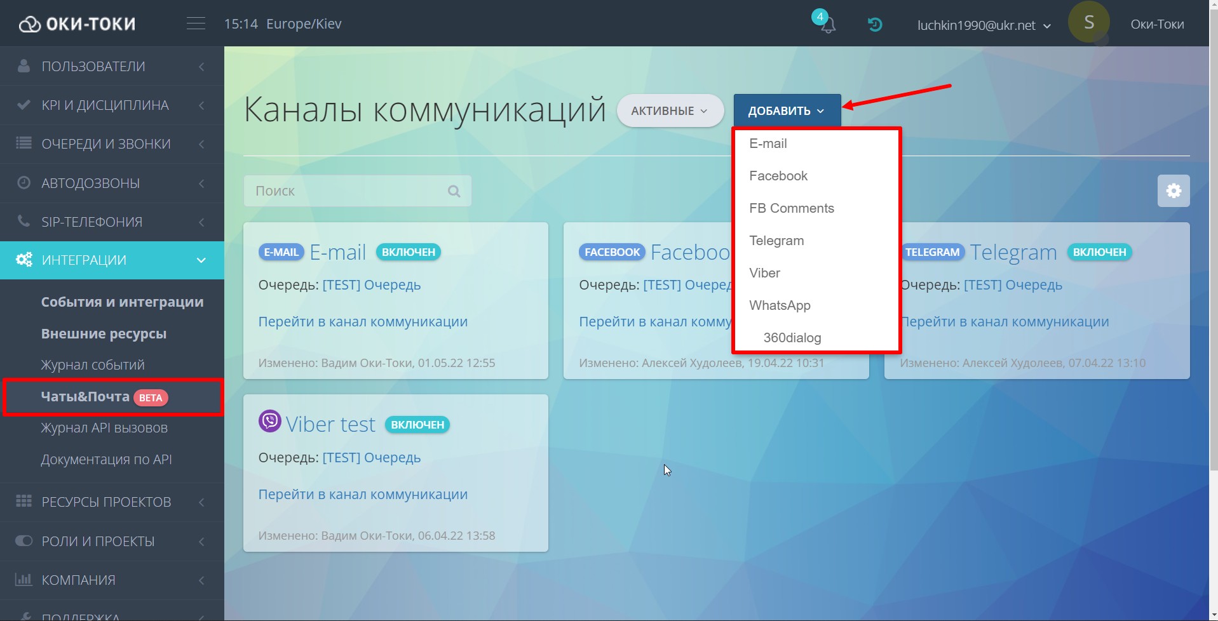Click the Включен status on Viber test card
Screen dimensions: 1218x621
pyautogui.click(x=417, y=425)
